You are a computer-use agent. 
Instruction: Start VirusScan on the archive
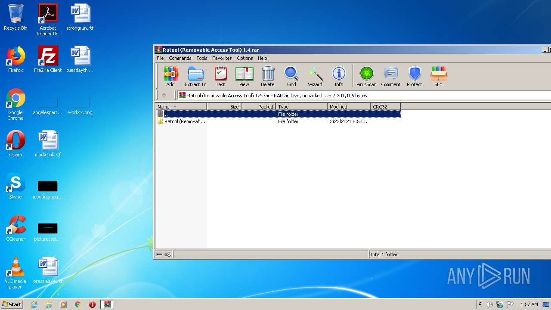click(x=366, y=77)
